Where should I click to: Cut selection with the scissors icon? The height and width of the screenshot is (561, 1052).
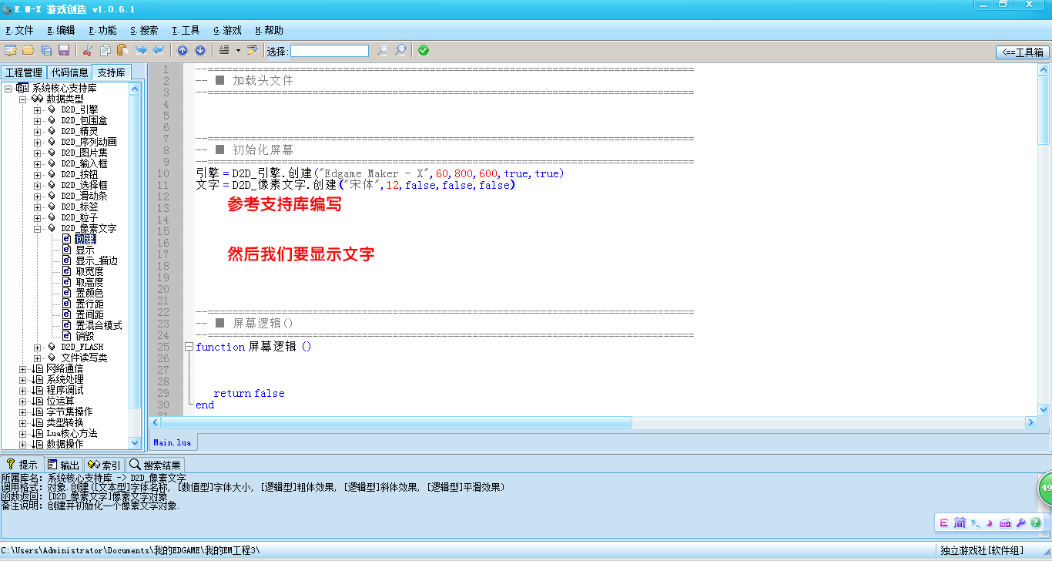pos(88,51)
